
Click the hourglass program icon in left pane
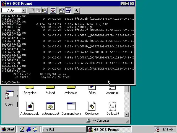coord(10,94)
